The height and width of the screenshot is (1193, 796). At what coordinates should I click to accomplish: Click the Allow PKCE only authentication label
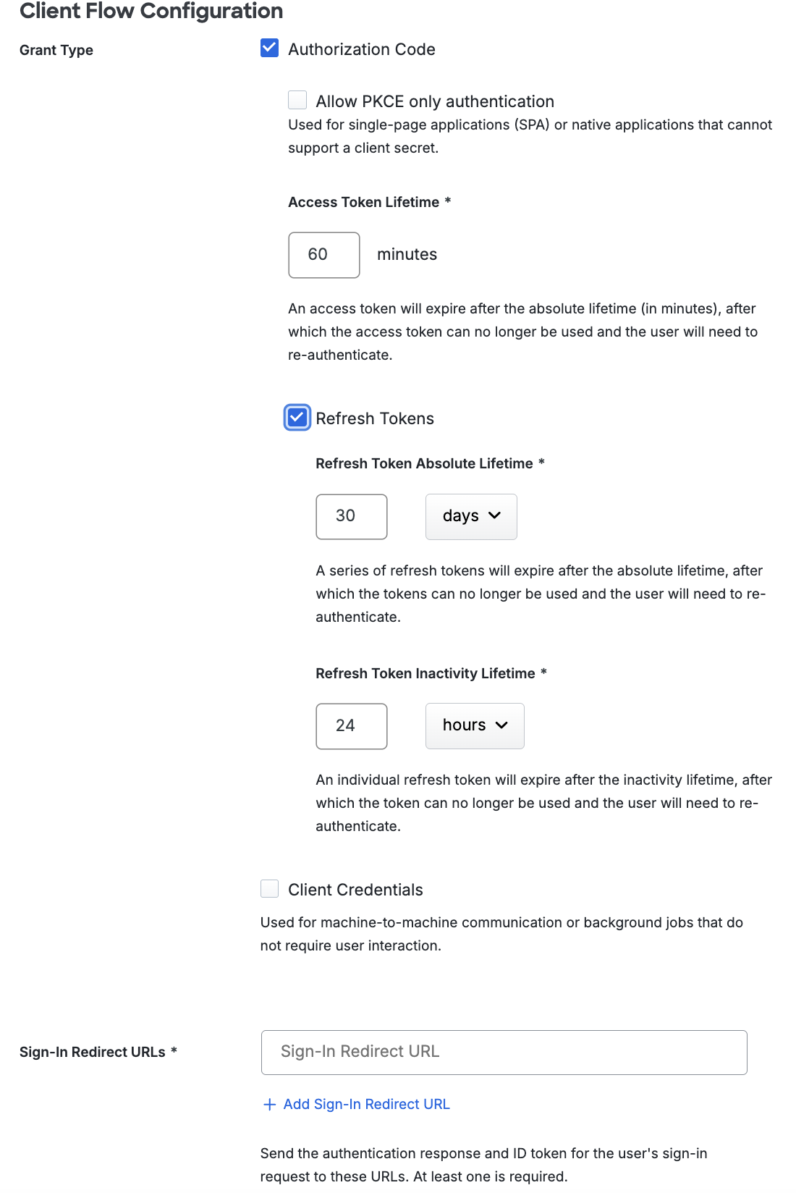click(x=433, y=101)
